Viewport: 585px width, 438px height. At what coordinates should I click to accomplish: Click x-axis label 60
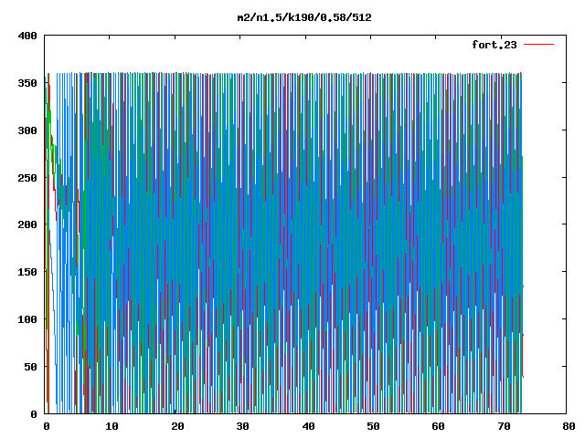click(x=438, y=426)
